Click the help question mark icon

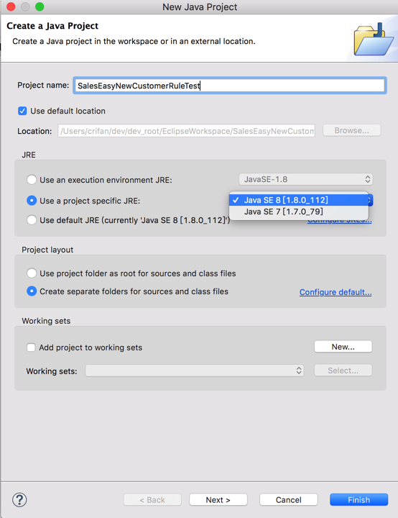point(19,500)
